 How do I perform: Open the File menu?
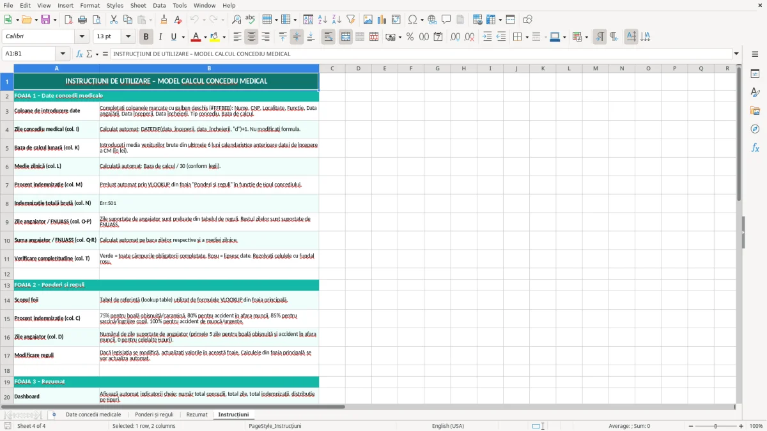pos(8,5)
